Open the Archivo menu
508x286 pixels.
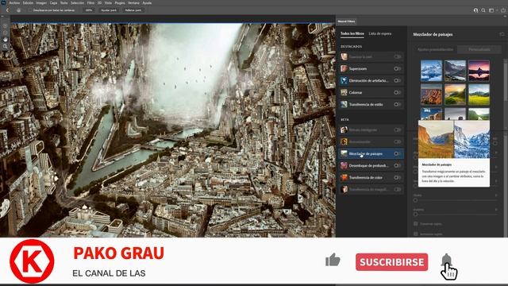coord(14,2)
